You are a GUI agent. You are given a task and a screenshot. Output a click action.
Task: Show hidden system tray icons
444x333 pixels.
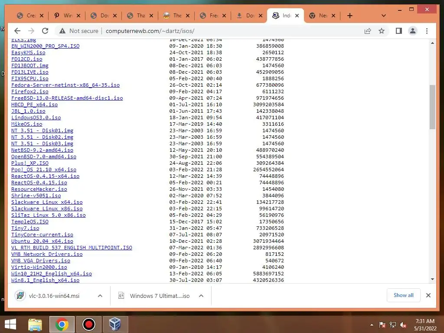(372, 325)
